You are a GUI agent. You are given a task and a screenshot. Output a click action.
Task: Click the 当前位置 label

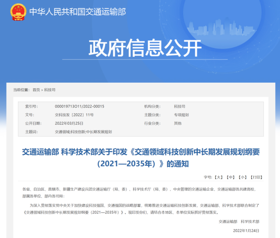(x=21, y=90)
